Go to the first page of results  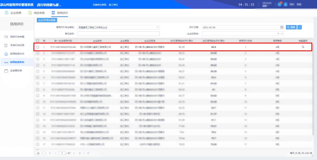tap(50, 153)
